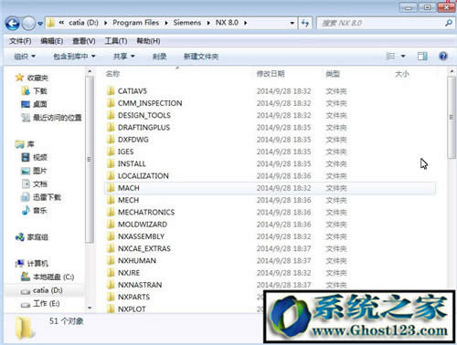Go back with the Back arrow button
457x345 pixels.
point(13,23)
